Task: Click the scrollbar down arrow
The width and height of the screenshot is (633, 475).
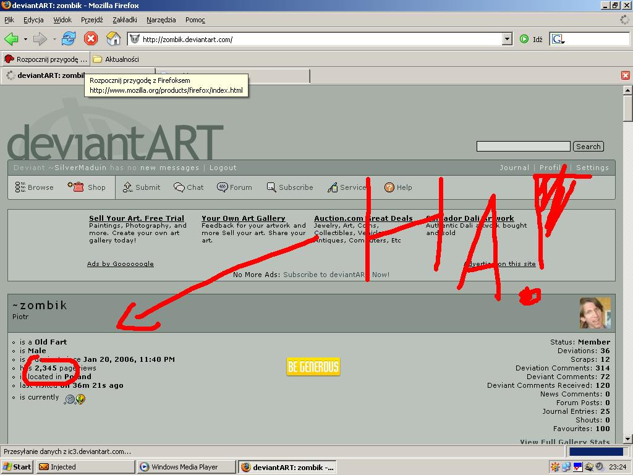Action: [627, 439]
